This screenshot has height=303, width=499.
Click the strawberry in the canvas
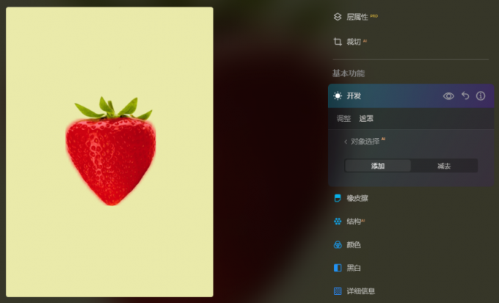[111, 156]
